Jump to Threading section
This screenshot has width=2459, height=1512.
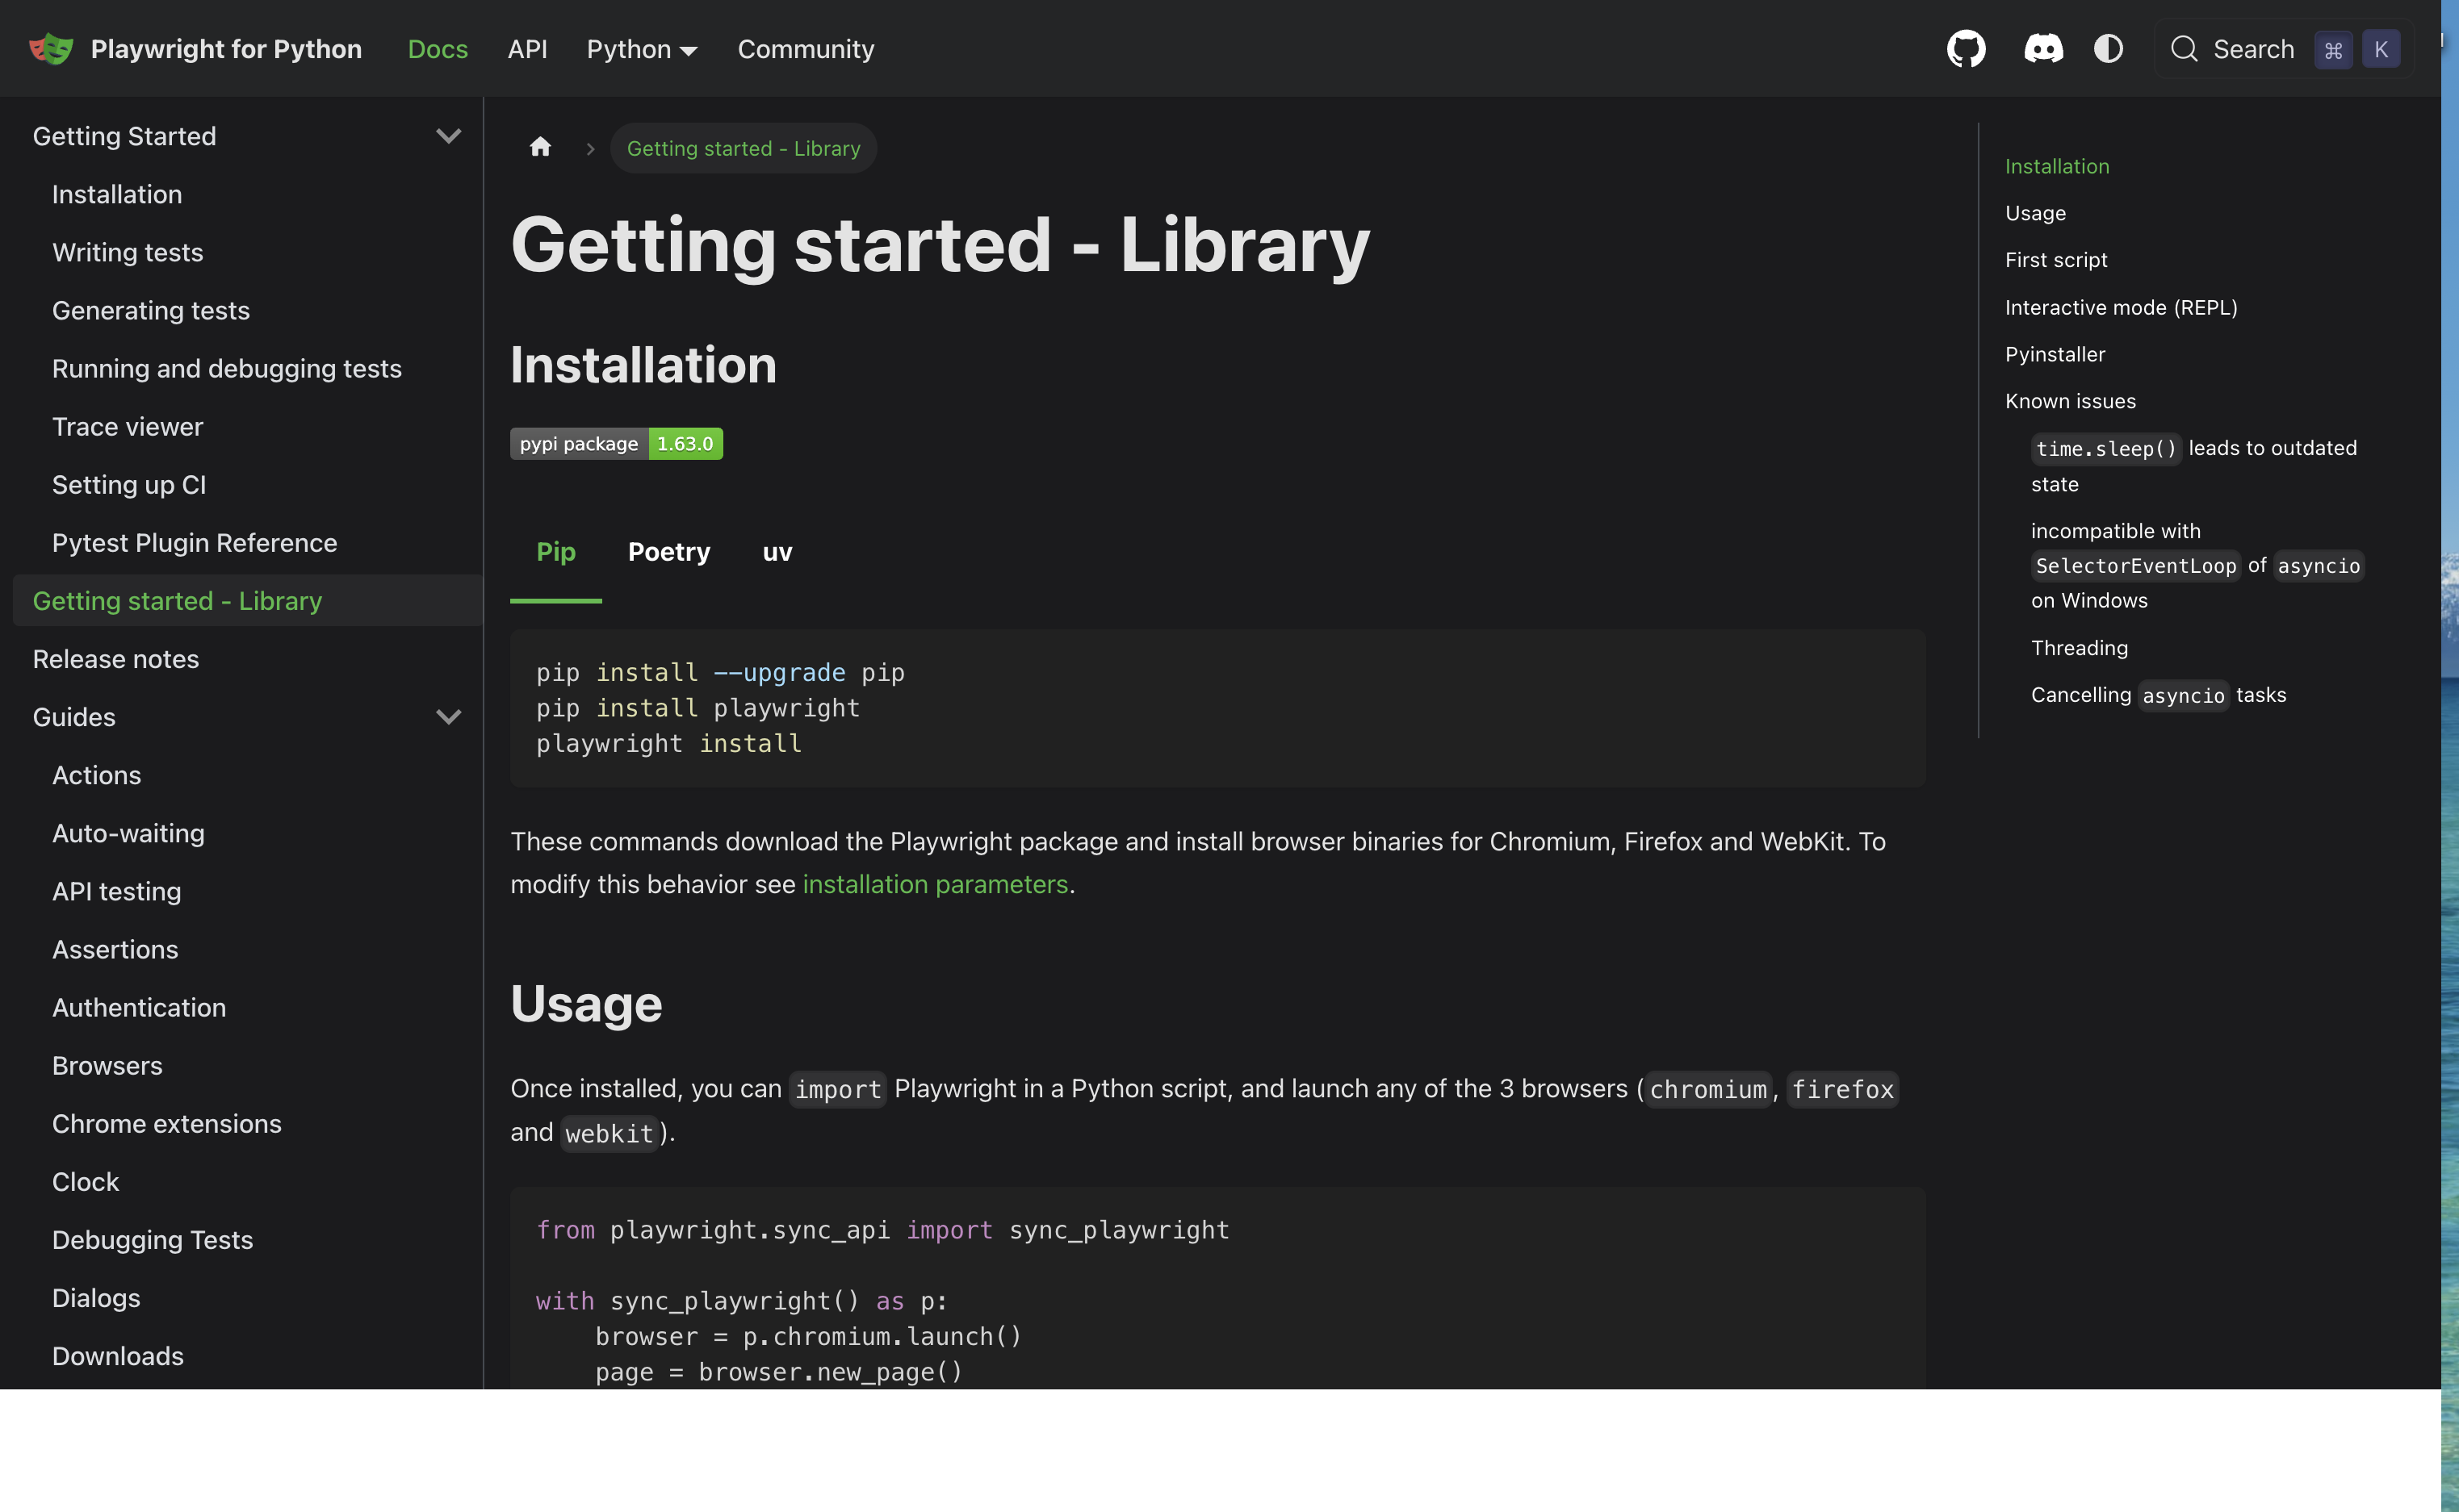(2079, 648)
